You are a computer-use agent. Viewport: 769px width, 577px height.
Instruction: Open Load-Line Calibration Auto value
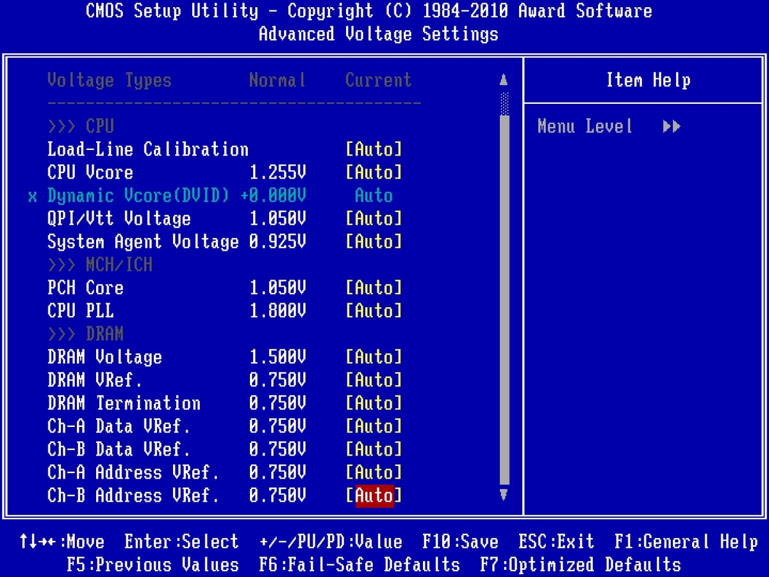[374, 149]
